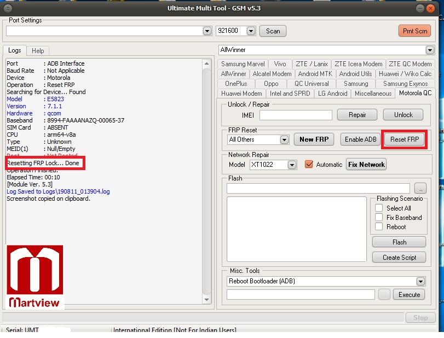Click the Enable ADB button
The width and height of the screenshot is (444, 338).
click(x=360, y=139)
